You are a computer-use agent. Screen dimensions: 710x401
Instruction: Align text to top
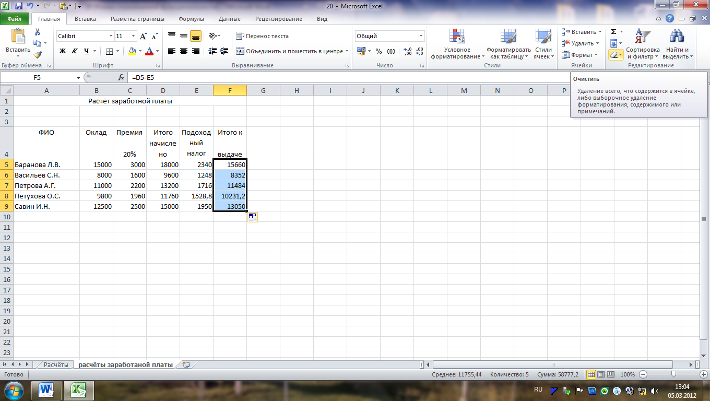click(171, 36)
